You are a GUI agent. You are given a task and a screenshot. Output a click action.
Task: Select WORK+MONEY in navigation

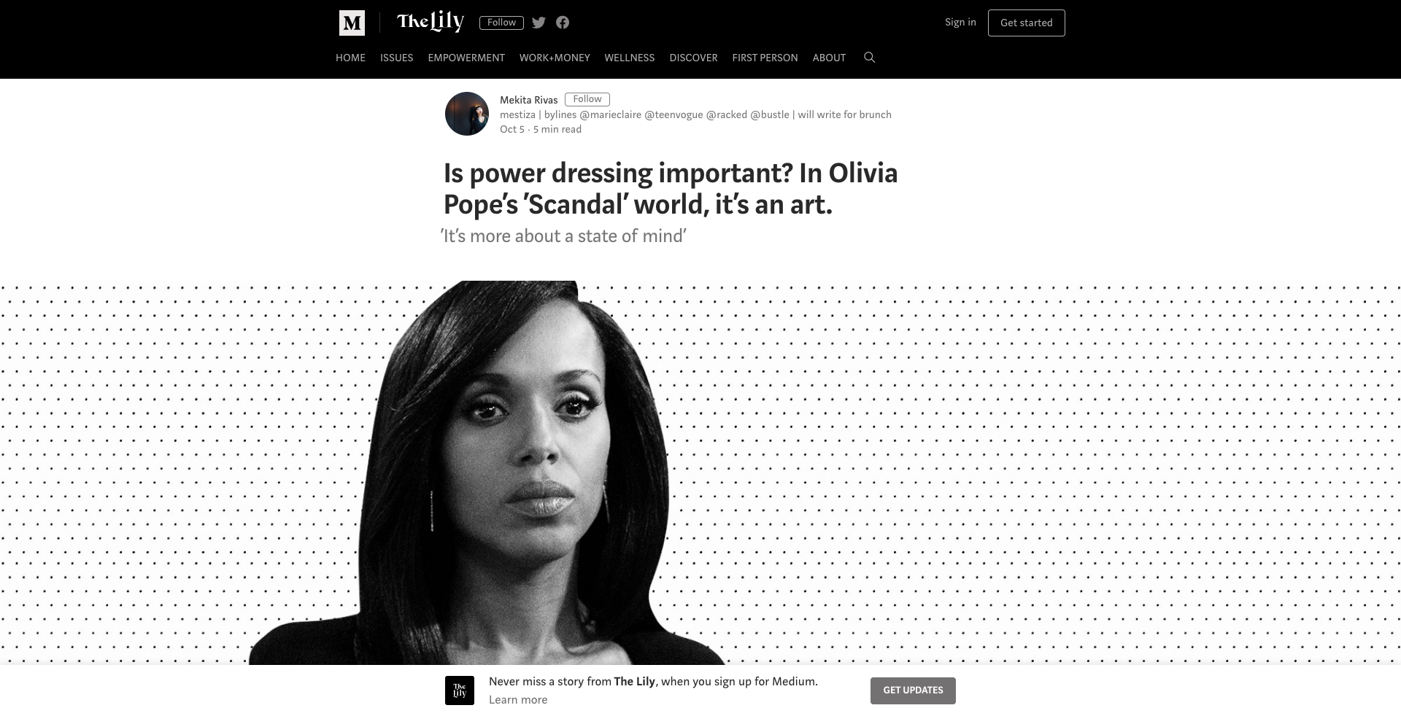click(x=555, y=58)
